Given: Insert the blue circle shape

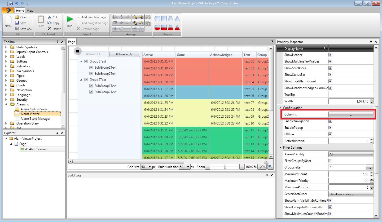Looking at the screenshot, I should 157,19.
